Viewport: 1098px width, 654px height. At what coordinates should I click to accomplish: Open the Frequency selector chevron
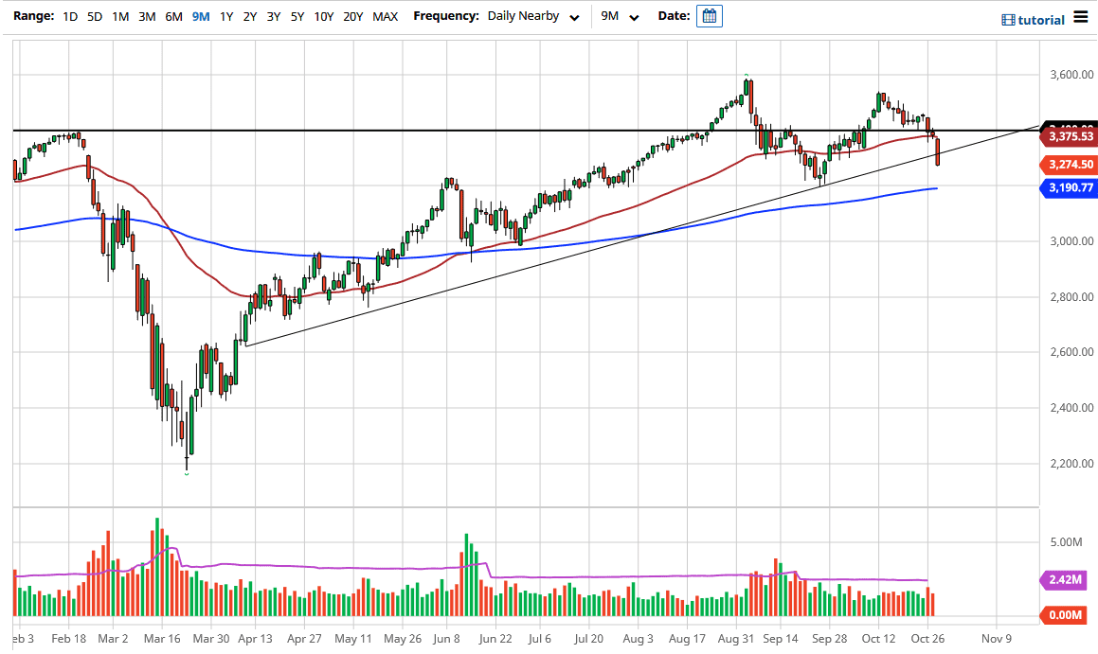coord(573,17)
